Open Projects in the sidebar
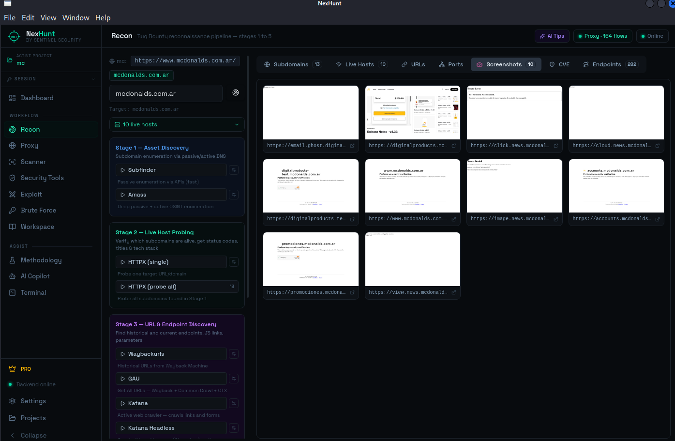This screenshot has height=441, width=675. pos(51,418)
